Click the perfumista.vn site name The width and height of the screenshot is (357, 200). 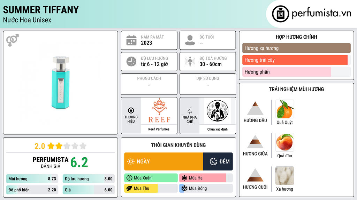321,13
